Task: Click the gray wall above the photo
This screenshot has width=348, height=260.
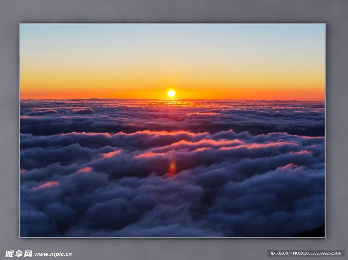Action: pos(172,11)
